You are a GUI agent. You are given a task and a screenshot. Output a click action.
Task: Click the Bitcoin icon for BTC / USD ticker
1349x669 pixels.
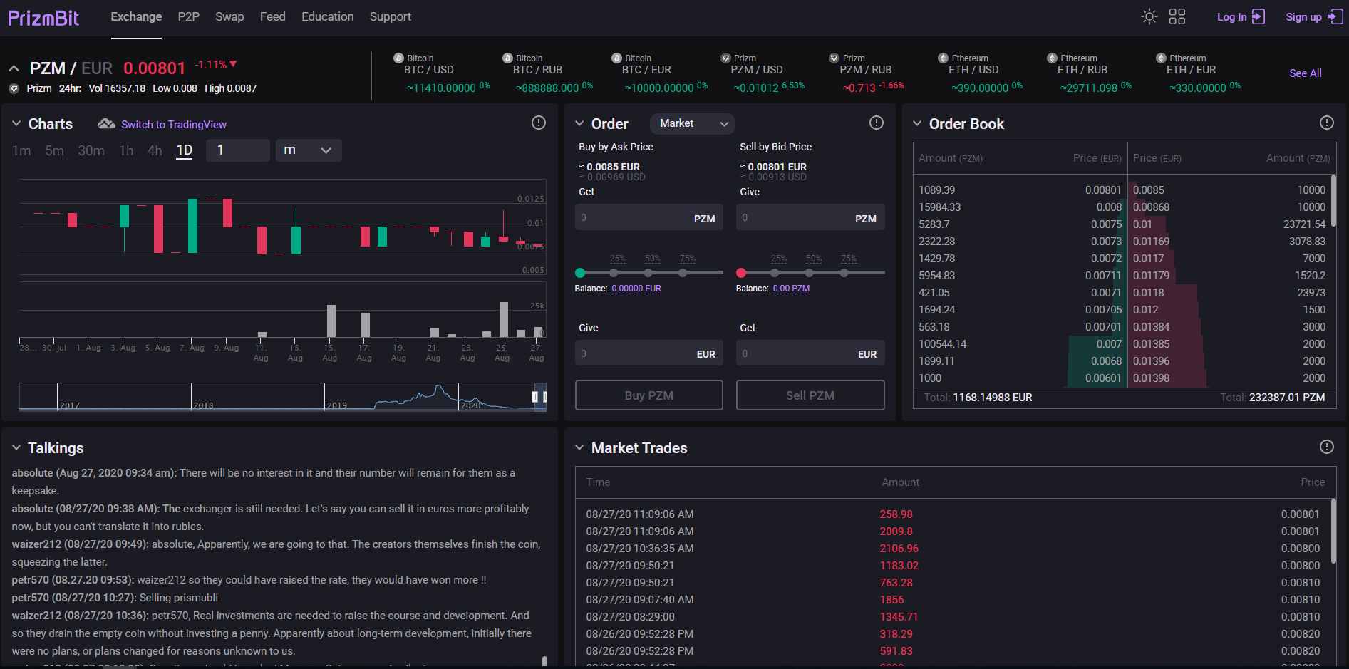(398, 58)
